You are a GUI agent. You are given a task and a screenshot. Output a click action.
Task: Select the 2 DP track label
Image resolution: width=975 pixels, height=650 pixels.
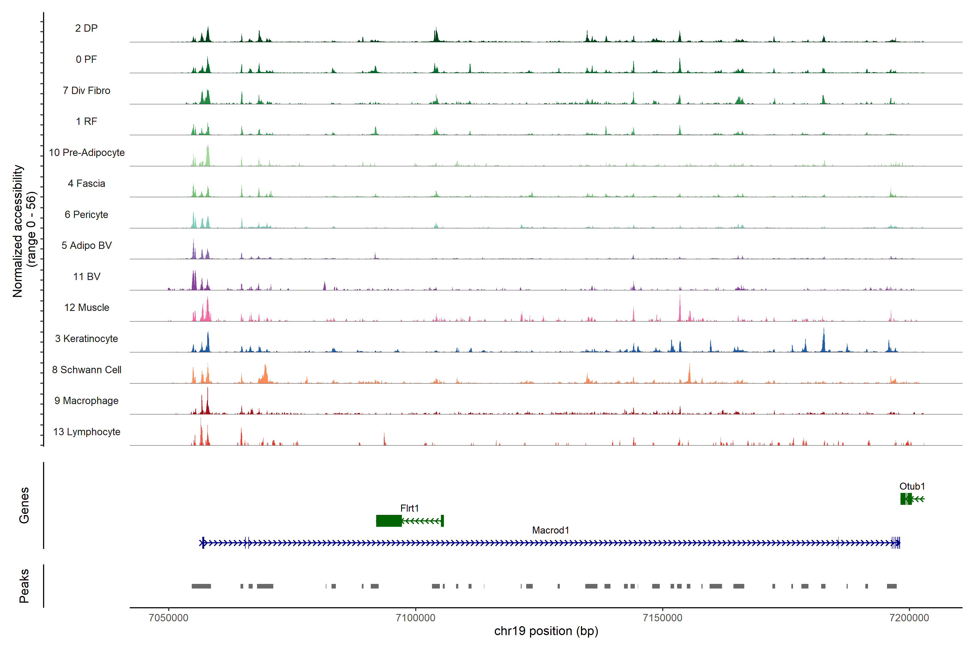pos(86,28)
